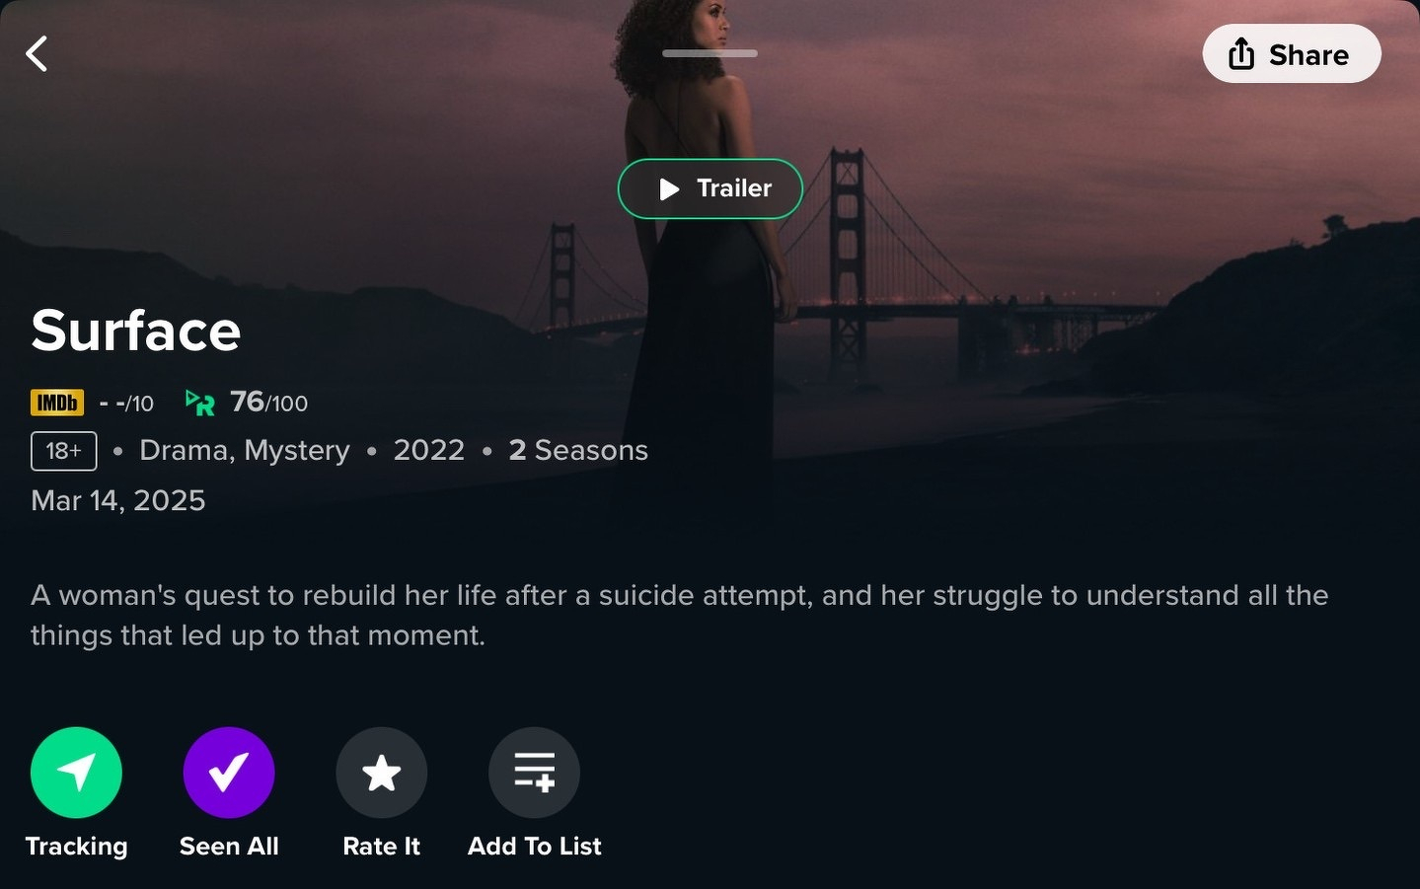
Task: Expand the 2 Seasons info
Action: click(578, 450)
